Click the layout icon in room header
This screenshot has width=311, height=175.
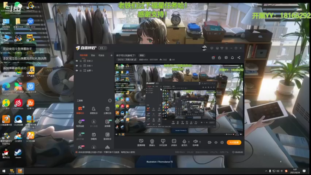[226, 58]
